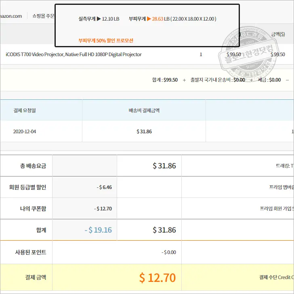Click the -$6.46 member discount value
Image resolution: width=294 pixels, height=294 pixels.
[x=104, y=187]
